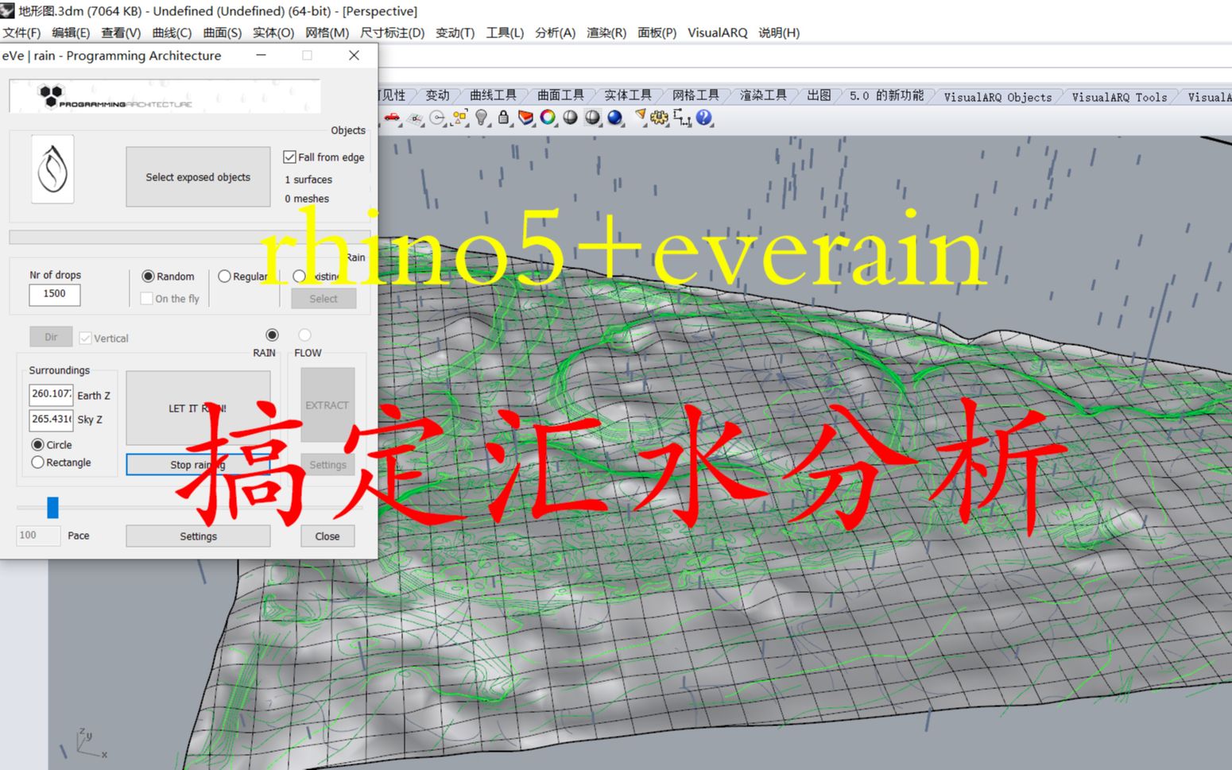Click the eVe rain droplet logo
This screenshot has width=1232, height=770.
pyautogui.click(x=51, y=169)
